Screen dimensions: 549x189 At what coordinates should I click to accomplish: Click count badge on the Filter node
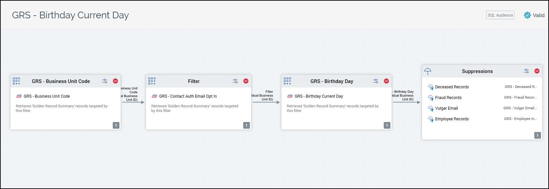[x=247, y=125]
